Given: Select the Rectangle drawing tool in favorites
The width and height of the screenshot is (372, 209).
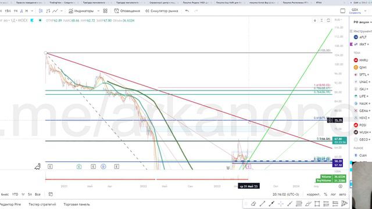Looking at the screenshot, I should [317, 204].
